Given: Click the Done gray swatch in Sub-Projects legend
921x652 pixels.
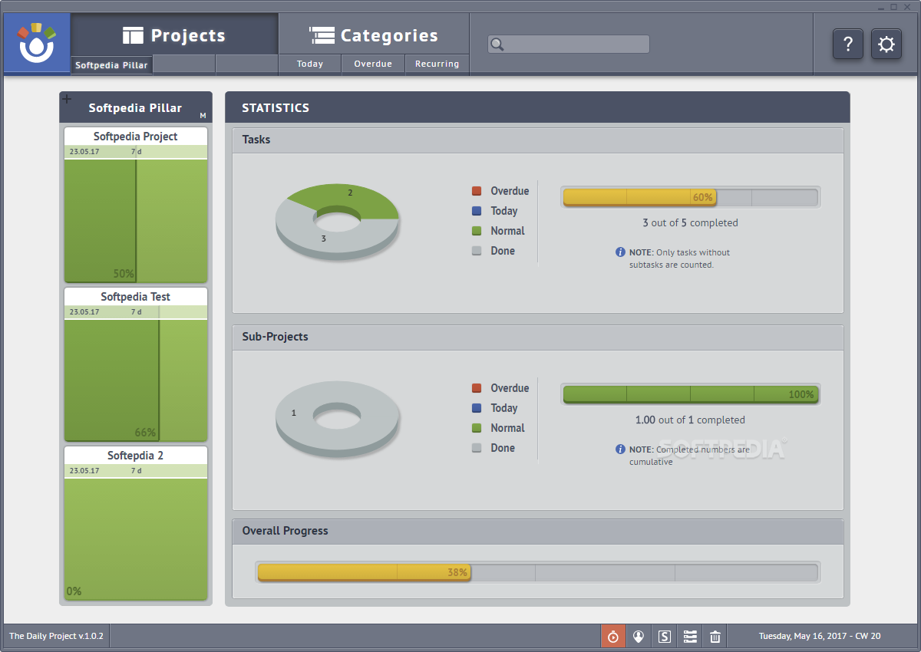Looking at the screenshot, I should 477,448.
